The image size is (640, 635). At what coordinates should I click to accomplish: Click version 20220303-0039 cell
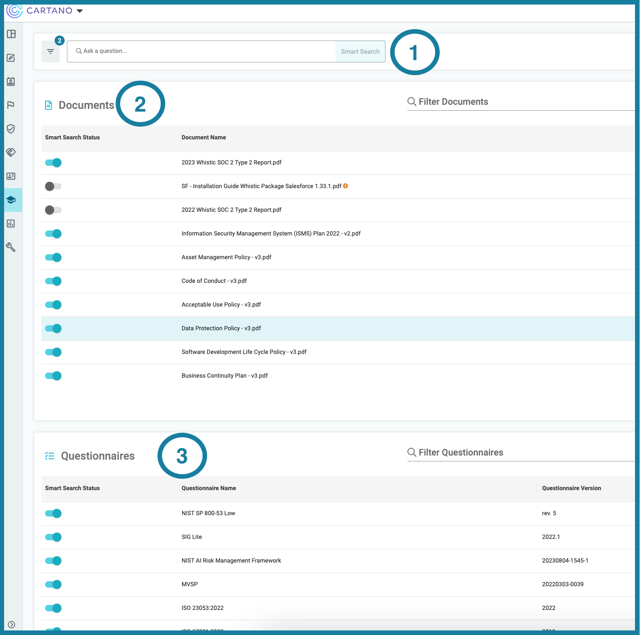[563, 584]
